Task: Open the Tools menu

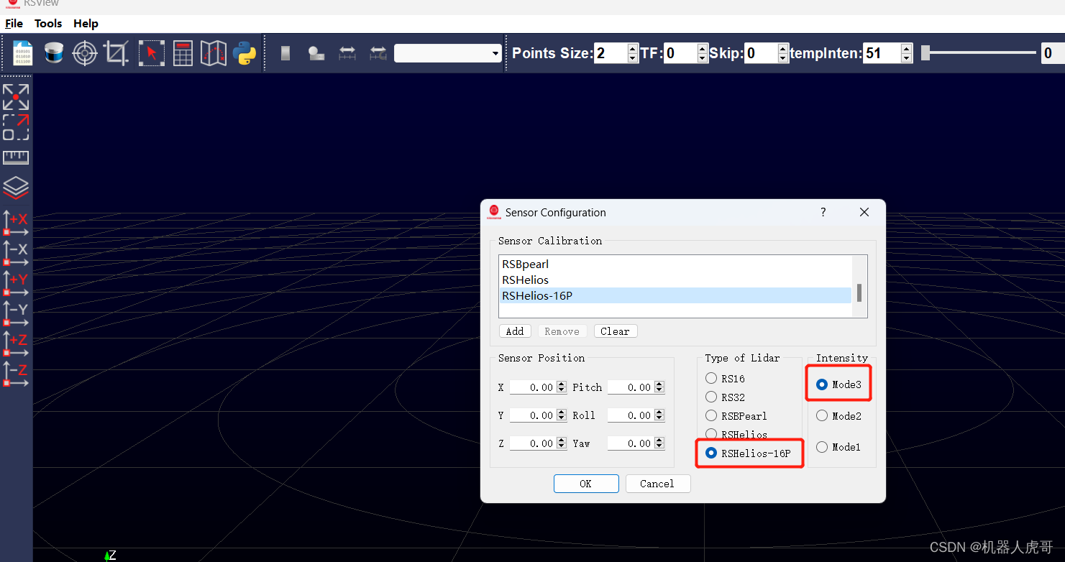Action: [x=48, y=24]
